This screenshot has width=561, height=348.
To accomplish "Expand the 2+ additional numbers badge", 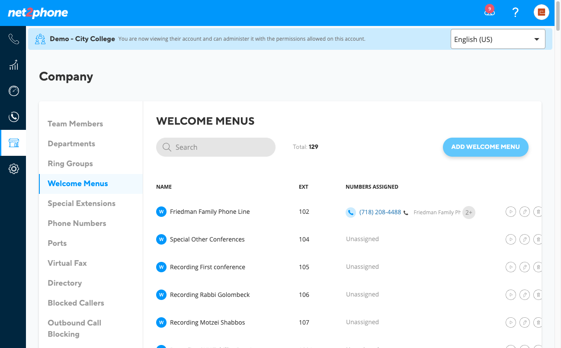I will 469,213.
